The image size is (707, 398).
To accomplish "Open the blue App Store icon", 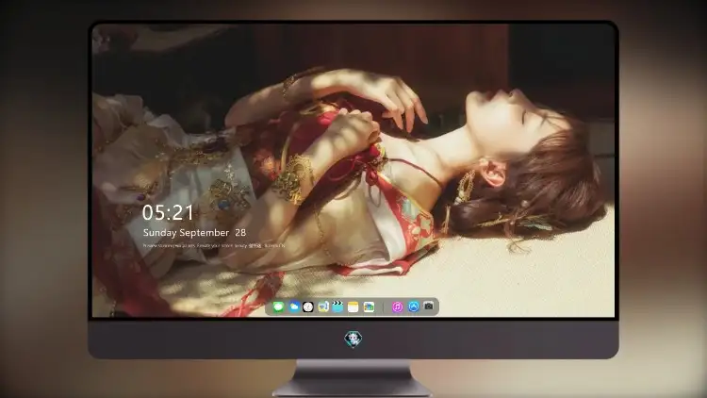I will click(x=414, y=307).
